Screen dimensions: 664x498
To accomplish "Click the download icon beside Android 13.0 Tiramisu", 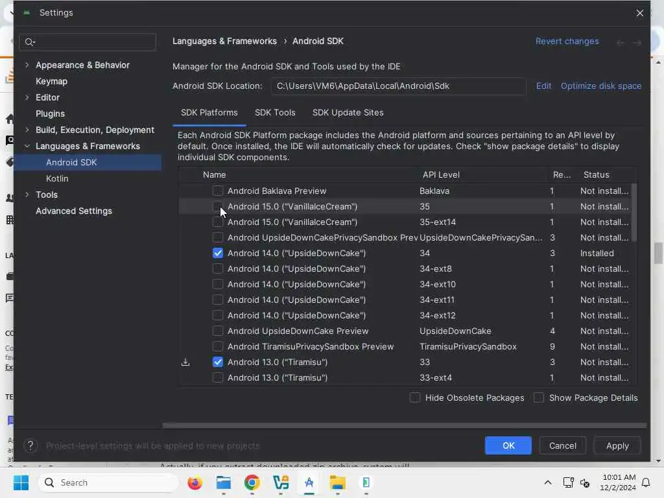I will coord(185,362).
